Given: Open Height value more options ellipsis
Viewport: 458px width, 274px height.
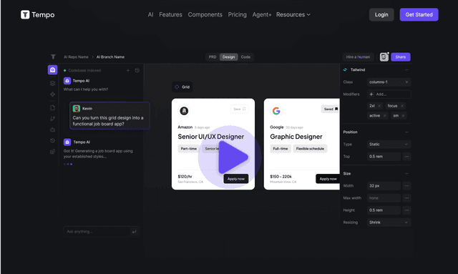Looking at the screenshot, I should point(406,210).
